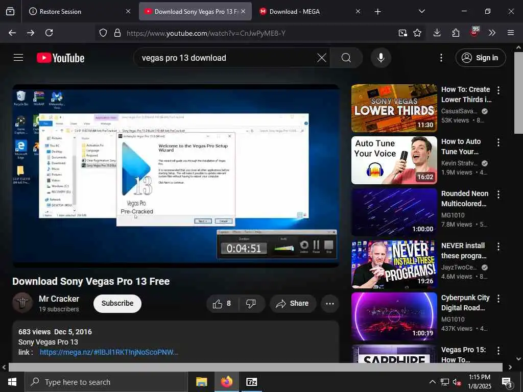Click the Type here to search box
Image resolution: width=523 pixels, height=392 pixels.
point(106,382)
